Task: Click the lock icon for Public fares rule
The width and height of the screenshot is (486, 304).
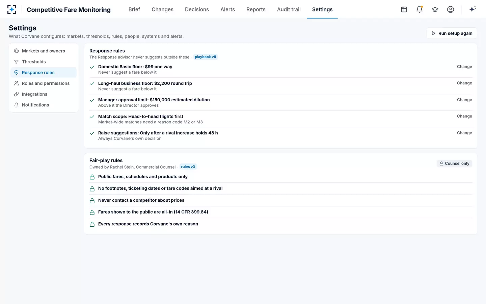Action: 92,177
